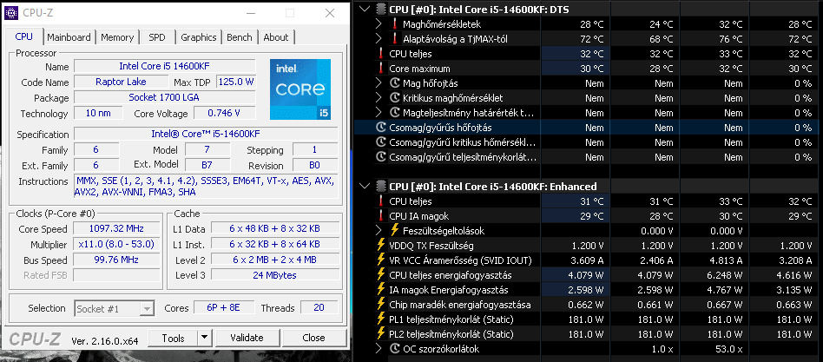
Task: Click the thermometer icon beside CPU IA magok
Action: tap(381, 215)
